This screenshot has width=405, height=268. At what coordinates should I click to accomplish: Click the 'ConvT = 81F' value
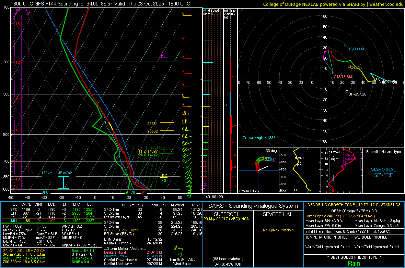[47, 234]
